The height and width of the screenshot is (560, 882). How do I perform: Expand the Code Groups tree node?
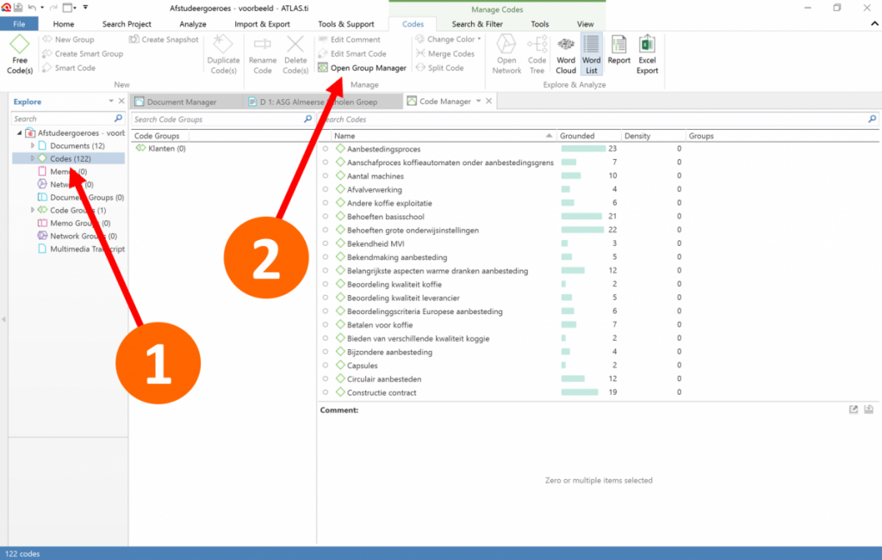pos(33,210)
